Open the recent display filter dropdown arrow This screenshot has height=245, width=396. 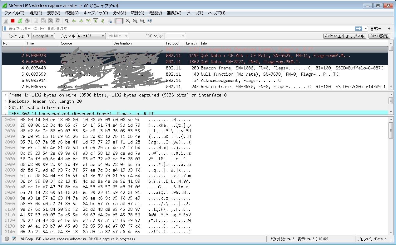366,28
